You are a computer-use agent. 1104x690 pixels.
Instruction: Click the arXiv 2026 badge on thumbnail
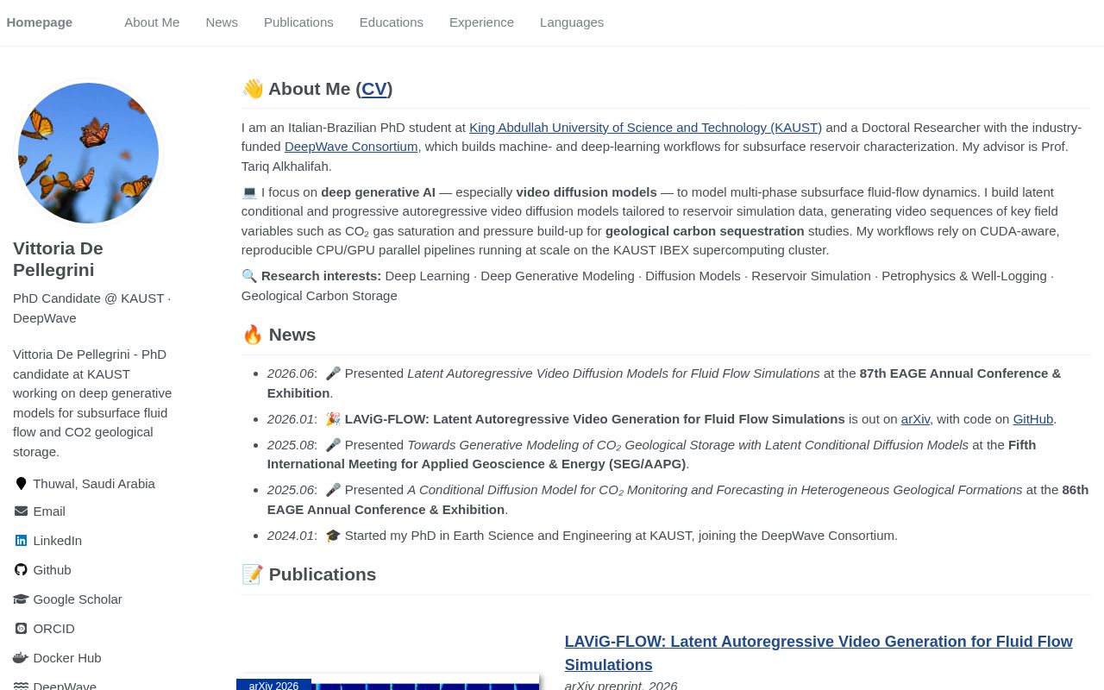point(273,685)
